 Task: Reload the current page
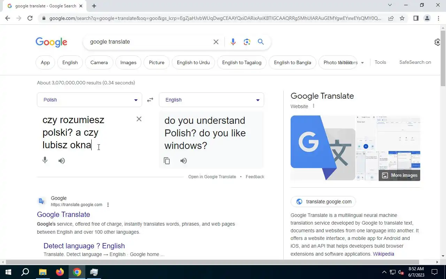click(30, 18)
